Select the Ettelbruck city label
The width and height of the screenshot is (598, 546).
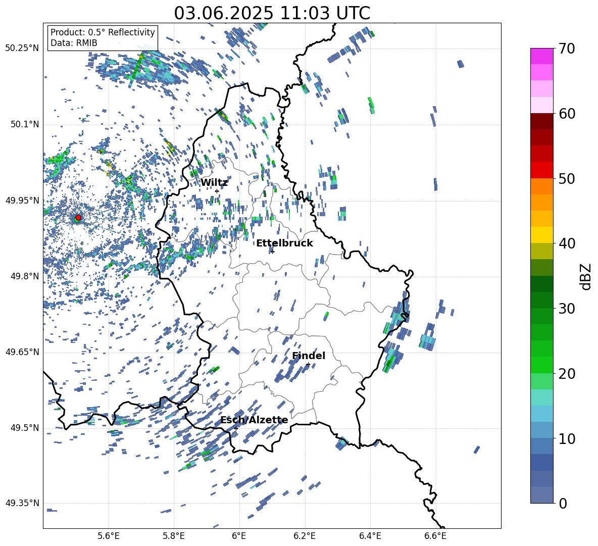[x=284, y=243]
